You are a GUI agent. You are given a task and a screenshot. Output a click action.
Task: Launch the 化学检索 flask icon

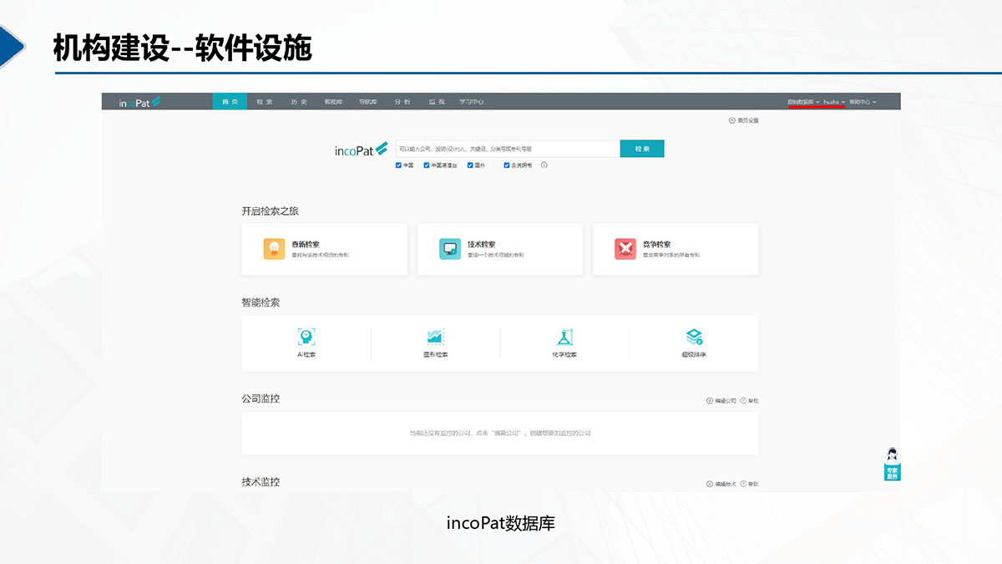click(x=564, y=337)
